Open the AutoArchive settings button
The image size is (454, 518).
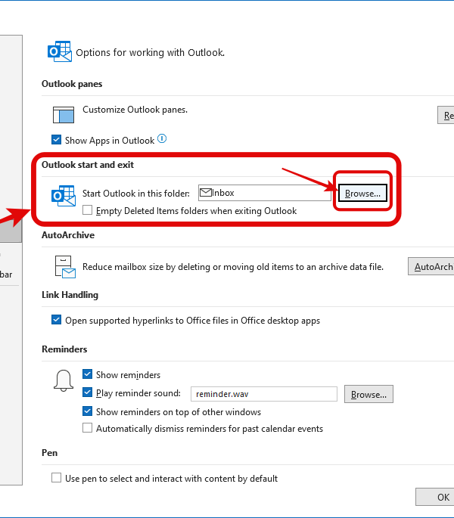point(431,266)
